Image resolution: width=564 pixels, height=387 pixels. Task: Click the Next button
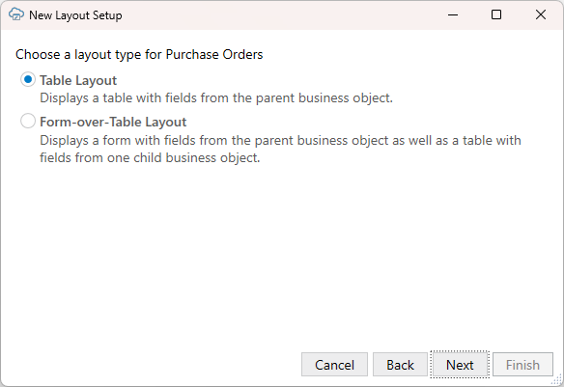460,365
